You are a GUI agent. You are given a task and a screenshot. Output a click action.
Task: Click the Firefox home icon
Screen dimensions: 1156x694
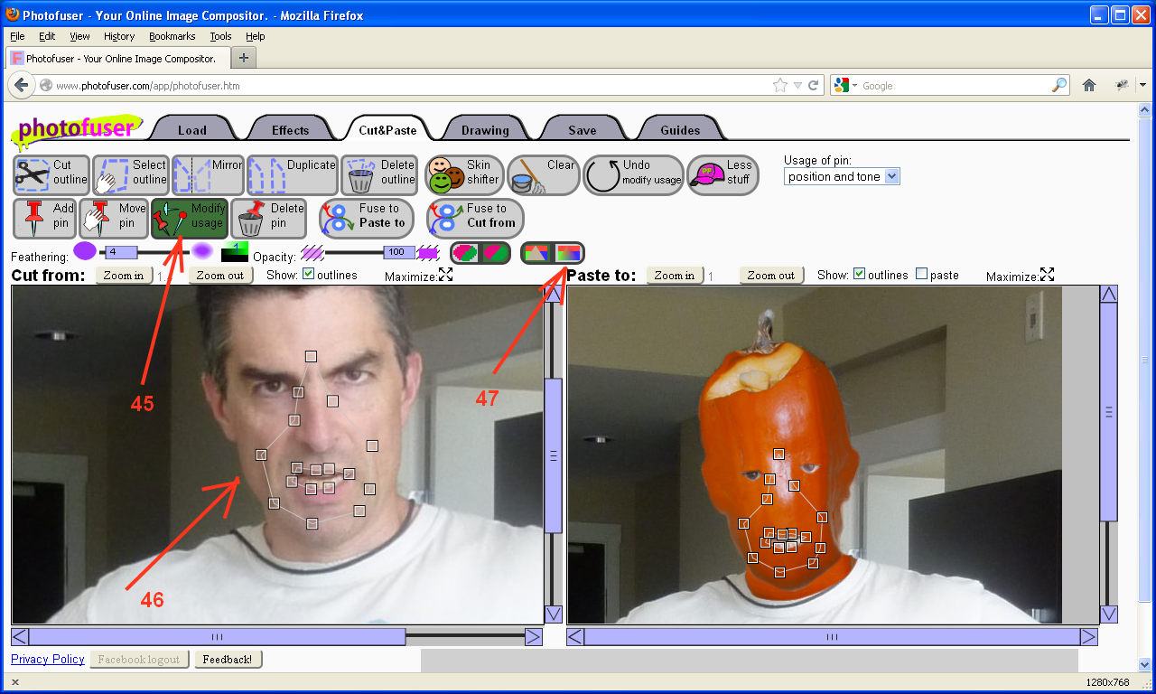1089,85
